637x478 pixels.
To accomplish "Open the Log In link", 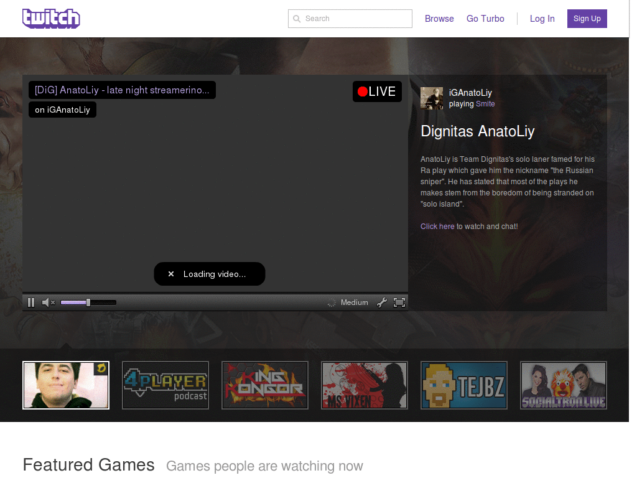I will pyautogui.click(x=542, y=19).
